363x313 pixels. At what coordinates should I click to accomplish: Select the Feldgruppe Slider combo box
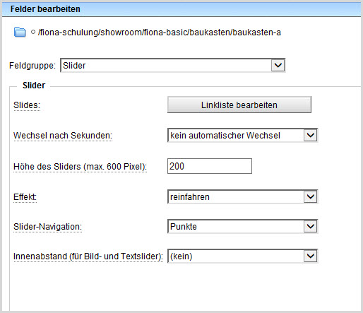[x=172, y=65]
